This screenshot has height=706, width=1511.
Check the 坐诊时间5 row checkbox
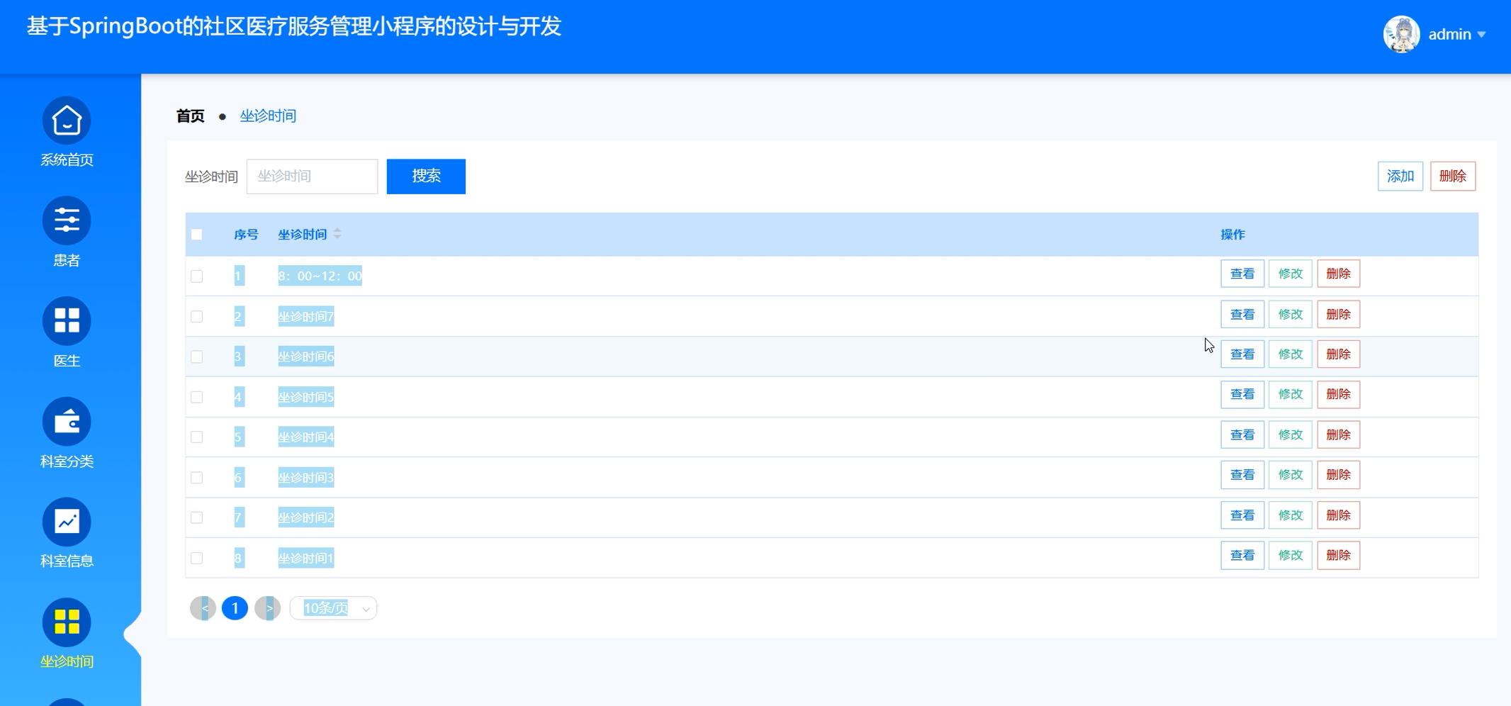pyautogui.click(x=197, y=397)
